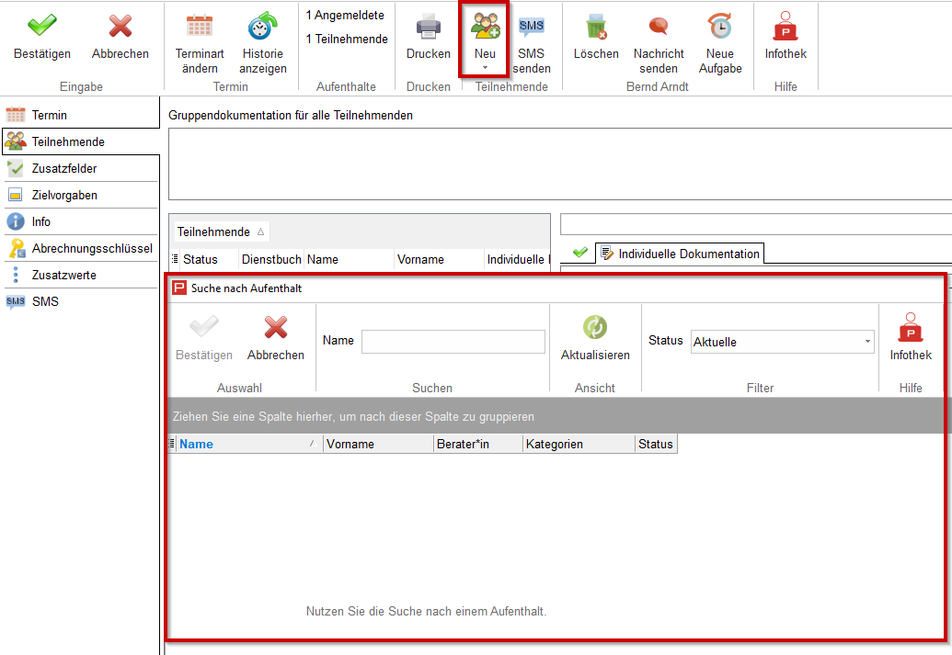The height and width of the screenshot is (655, 952).
Task: Refresh results with Aktualisieren icon
Action: [595, 328]
